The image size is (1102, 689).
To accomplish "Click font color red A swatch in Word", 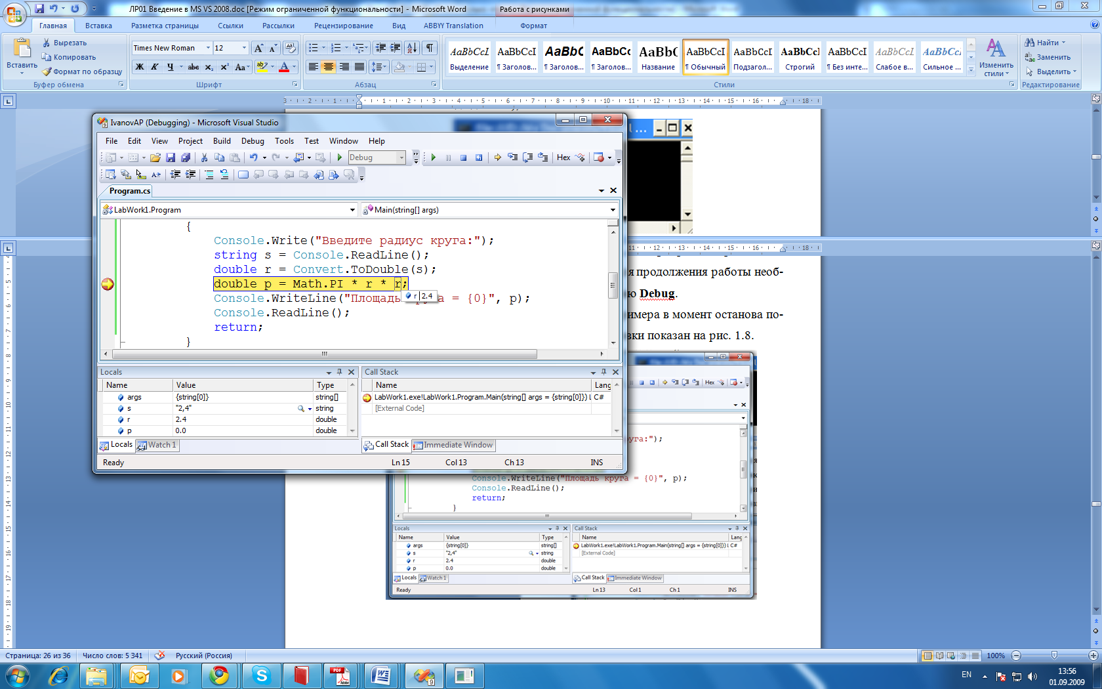I will (284, 67).
